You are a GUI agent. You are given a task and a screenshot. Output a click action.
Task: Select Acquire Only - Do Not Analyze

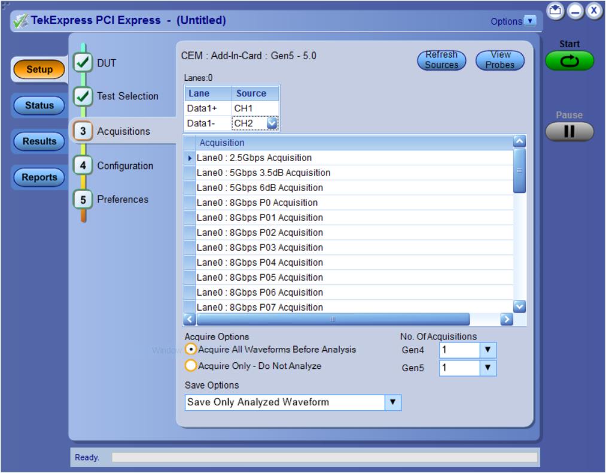click(191, 366)
